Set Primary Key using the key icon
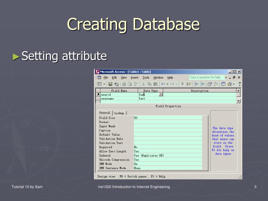 coord(182,84)
